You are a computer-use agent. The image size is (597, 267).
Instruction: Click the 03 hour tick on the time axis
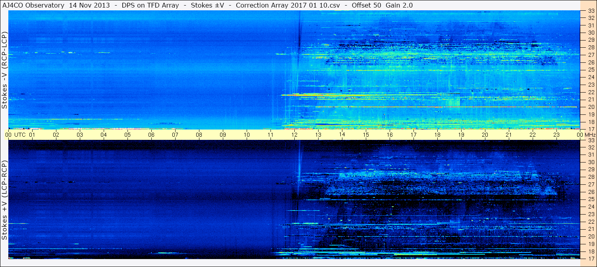pos(80,135)
